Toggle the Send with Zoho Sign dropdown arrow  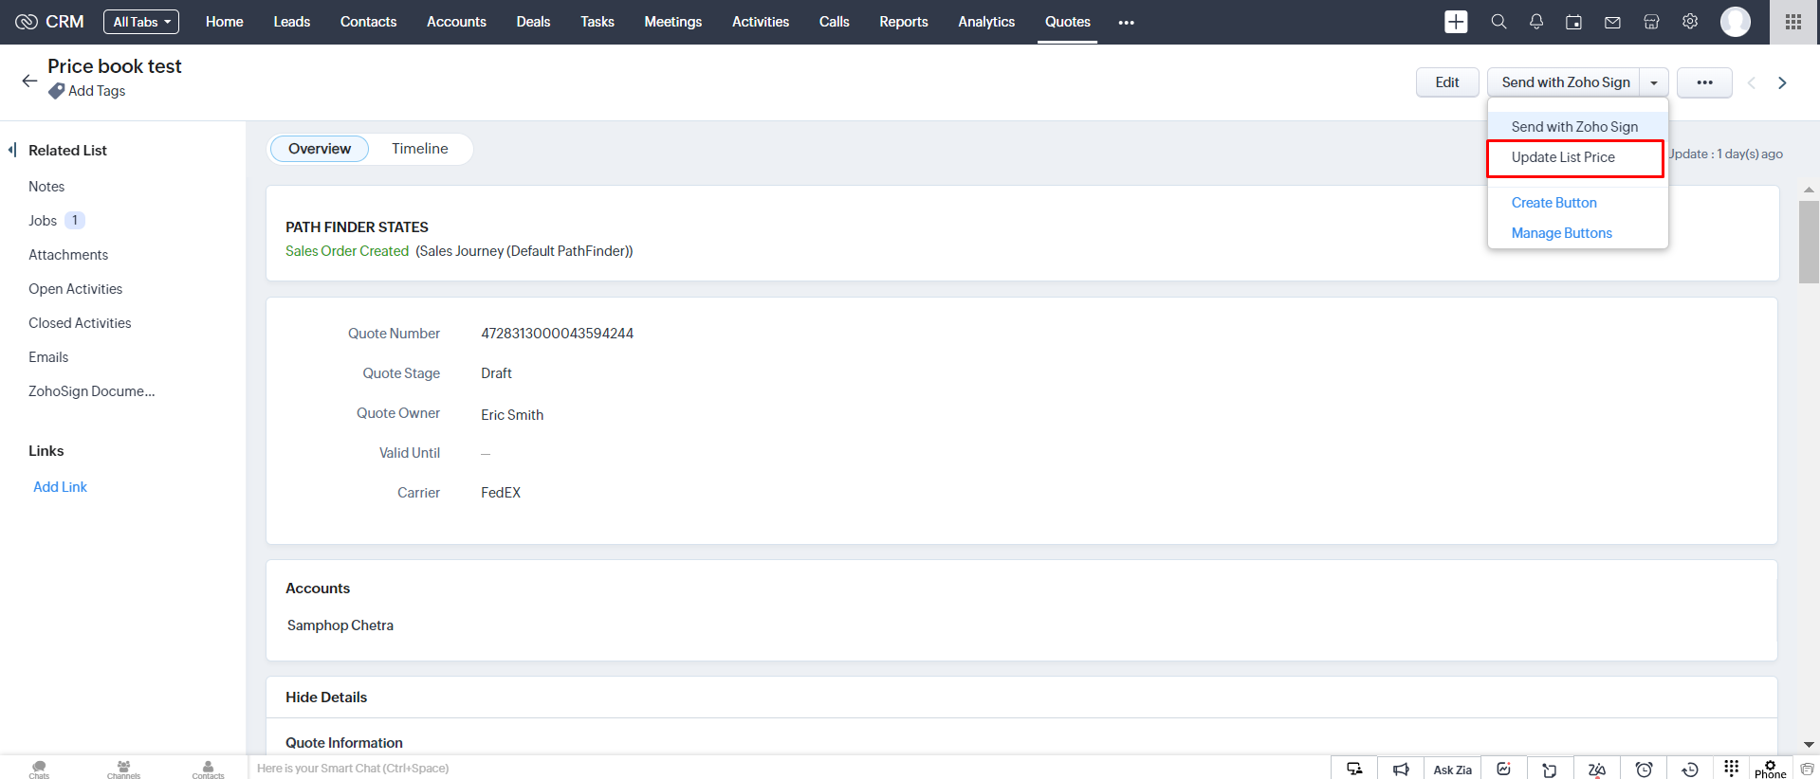coord(1654,82)
